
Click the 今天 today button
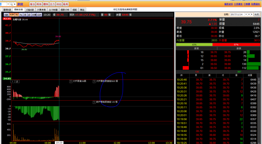[257, 15]
